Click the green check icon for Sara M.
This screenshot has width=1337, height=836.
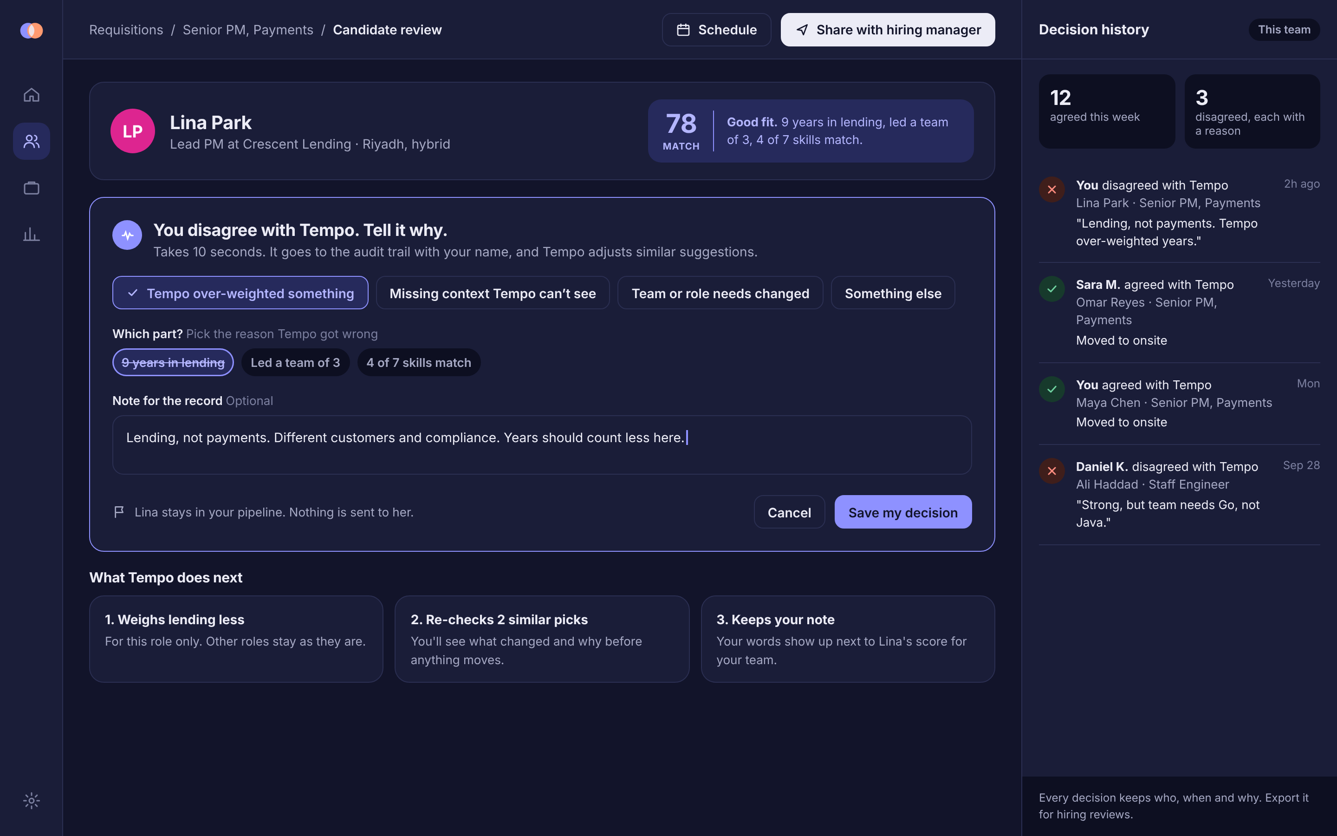1052,288
